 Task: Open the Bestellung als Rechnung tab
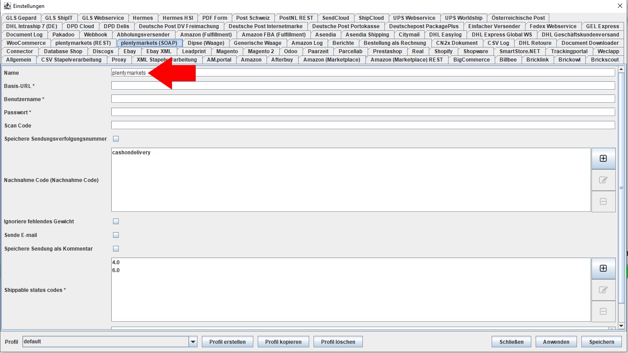click(394, 43)
